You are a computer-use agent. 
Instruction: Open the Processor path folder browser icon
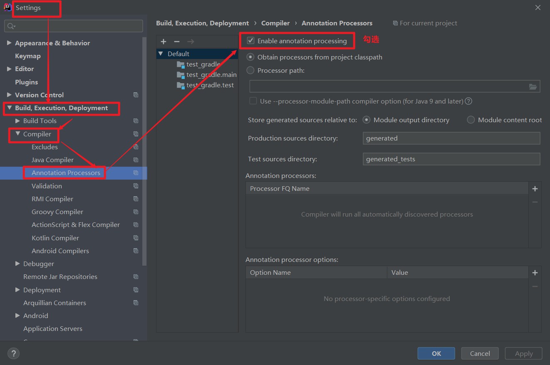click(x=533, y=86)
